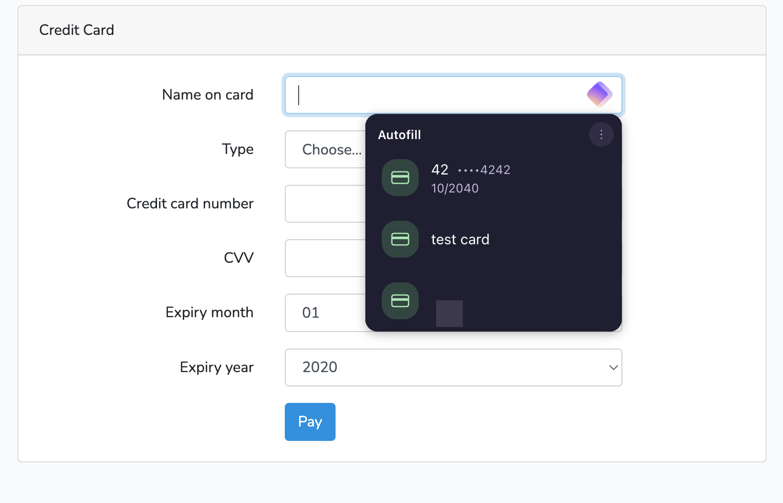Open the Expiry month dropdown showing 01

tap(325, 313)
